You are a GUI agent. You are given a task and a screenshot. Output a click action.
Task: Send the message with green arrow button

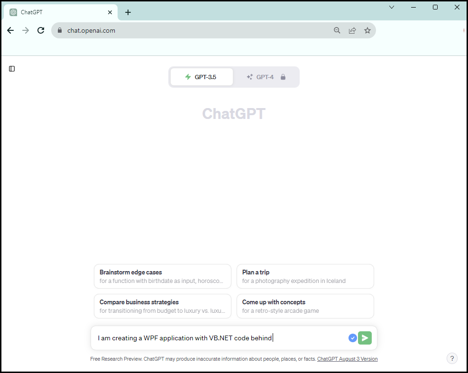point(365,338)
